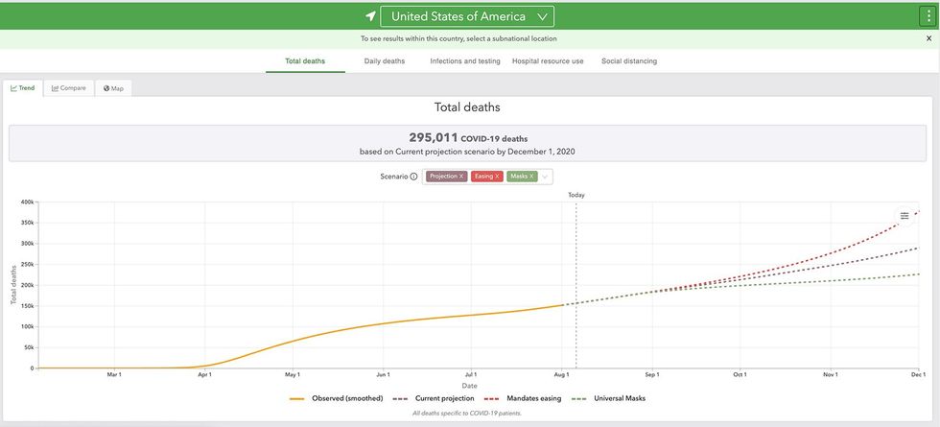Open chart settings sliders icon
940x427 pixels.
(904, 216)
